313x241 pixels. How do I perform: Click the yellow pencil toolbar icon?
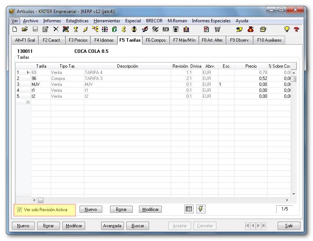(x=85, y=29)
